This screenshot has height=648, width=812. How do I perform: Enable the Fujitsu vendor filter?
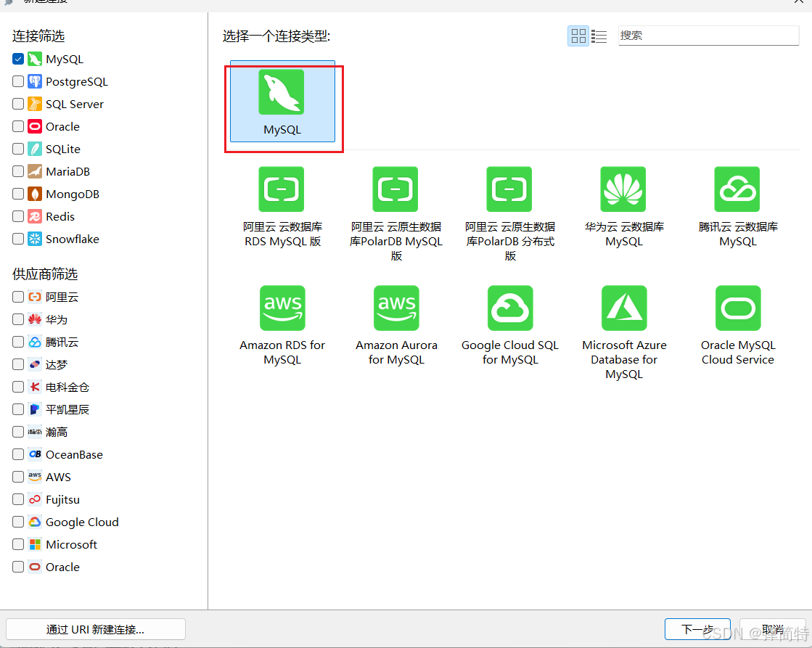(18, 499)
